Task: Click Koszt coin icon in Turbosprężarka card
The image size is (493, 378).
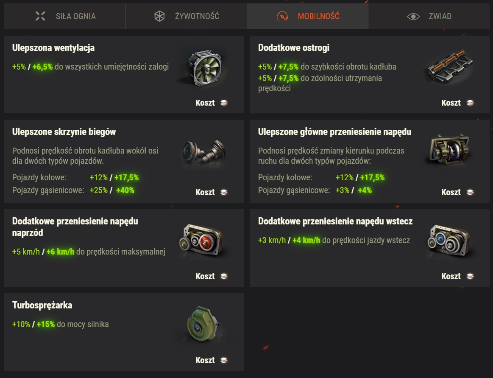Action: tap(224, 360)
